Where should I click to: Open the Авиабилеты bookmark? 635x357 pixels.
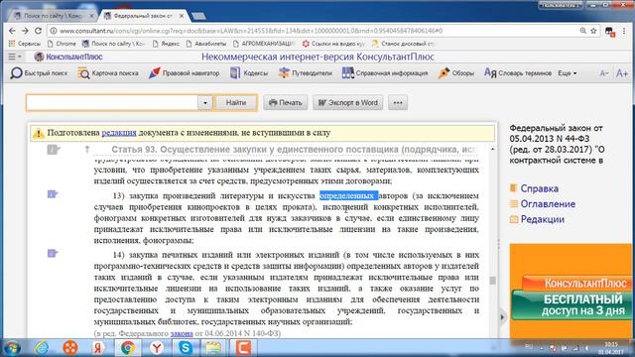[x=206, y=44]
